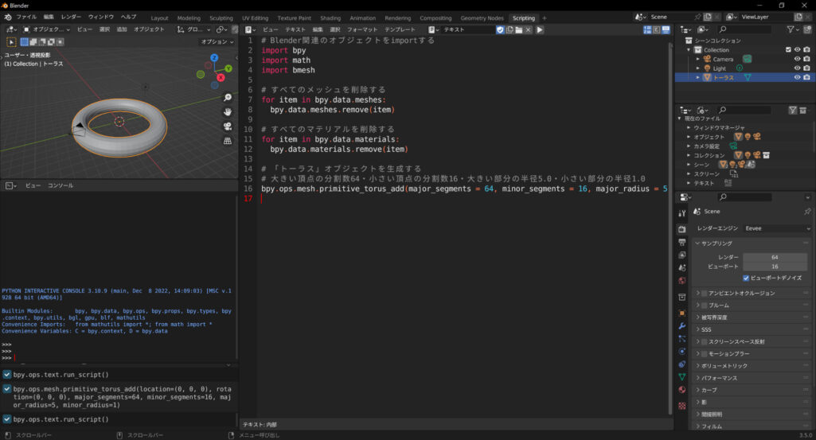Open the テンプレート menu in text editor
This screenshot has width=816, height=440.
pyautogui.click(x=400, y=29)
